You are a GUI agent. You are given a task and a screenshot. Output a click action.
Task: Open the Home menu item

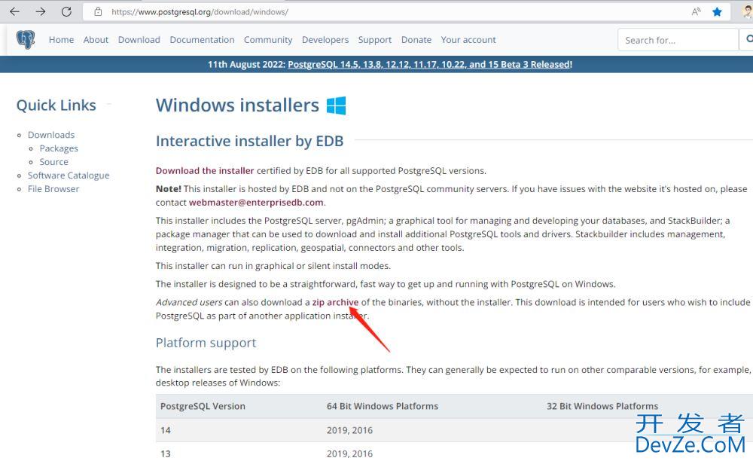tap(62, 40)
